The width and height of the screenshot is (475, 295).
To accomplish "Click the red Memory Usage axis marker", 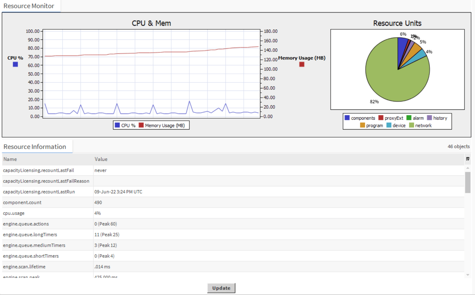I will point(301,64).
